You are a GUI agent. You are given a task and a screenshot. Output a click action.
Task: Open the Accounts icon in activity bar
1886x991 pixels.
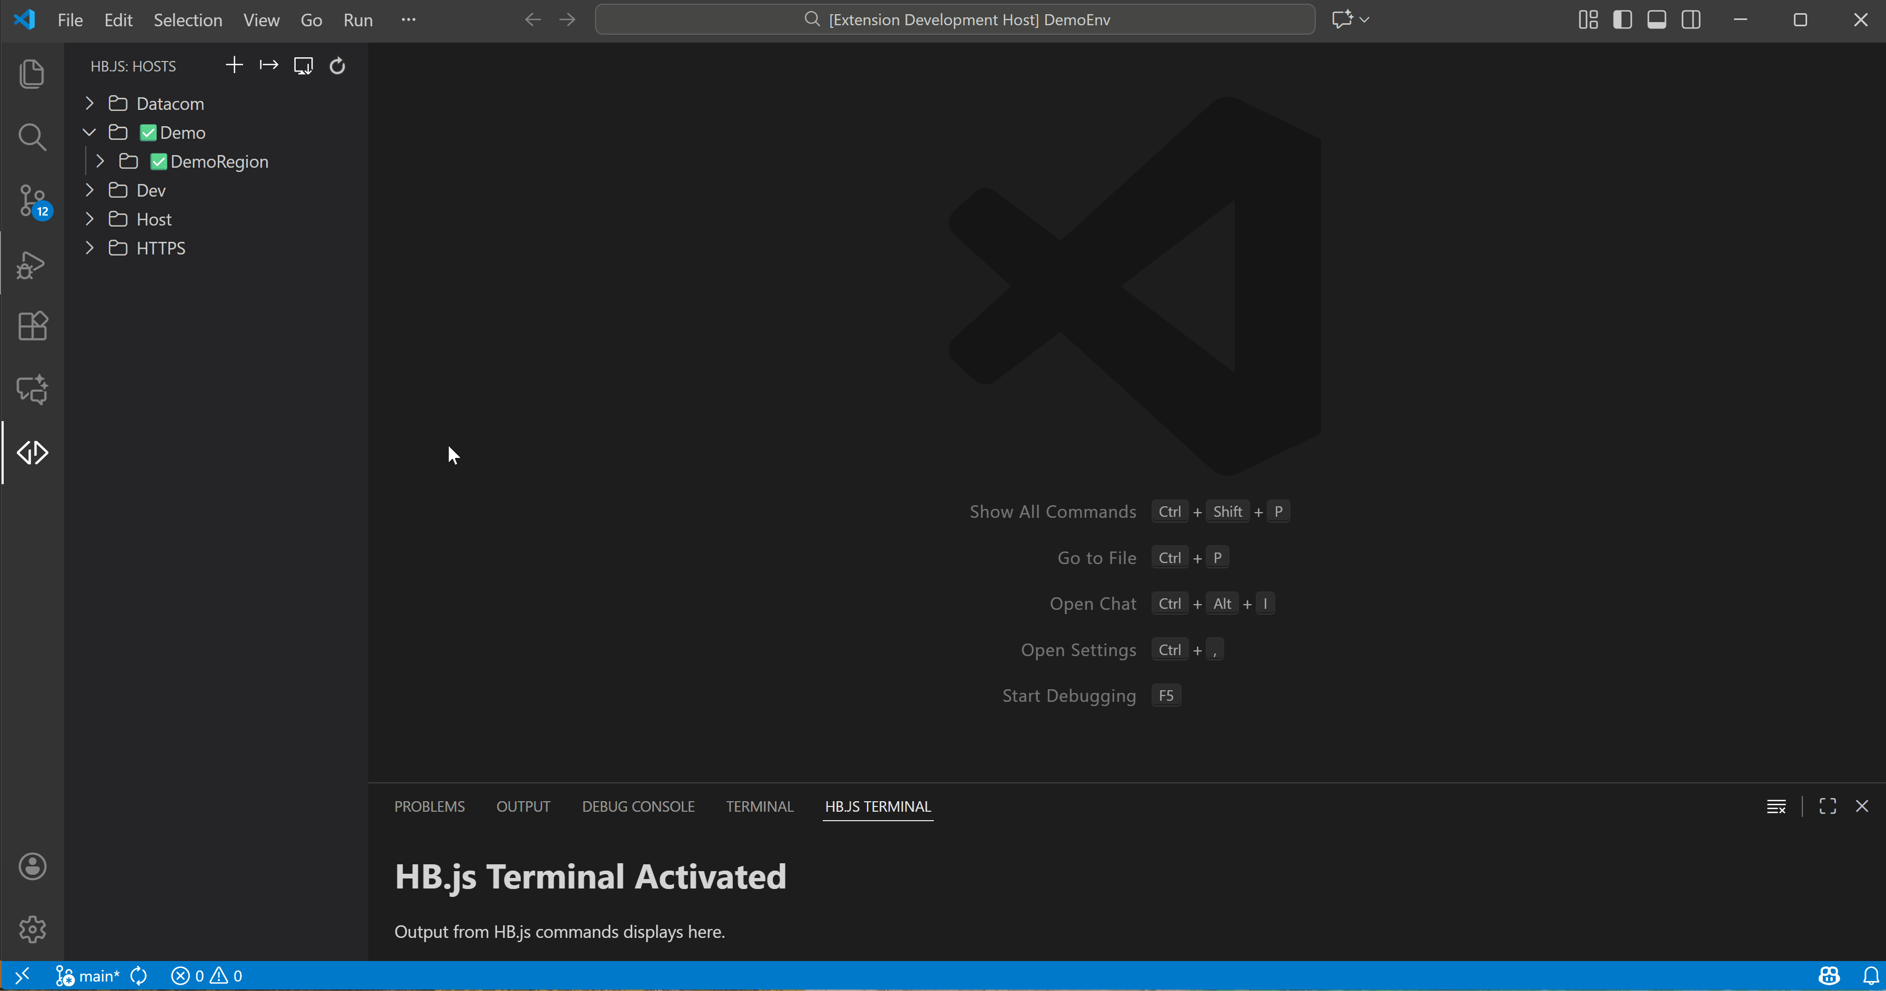pos(32,866)
